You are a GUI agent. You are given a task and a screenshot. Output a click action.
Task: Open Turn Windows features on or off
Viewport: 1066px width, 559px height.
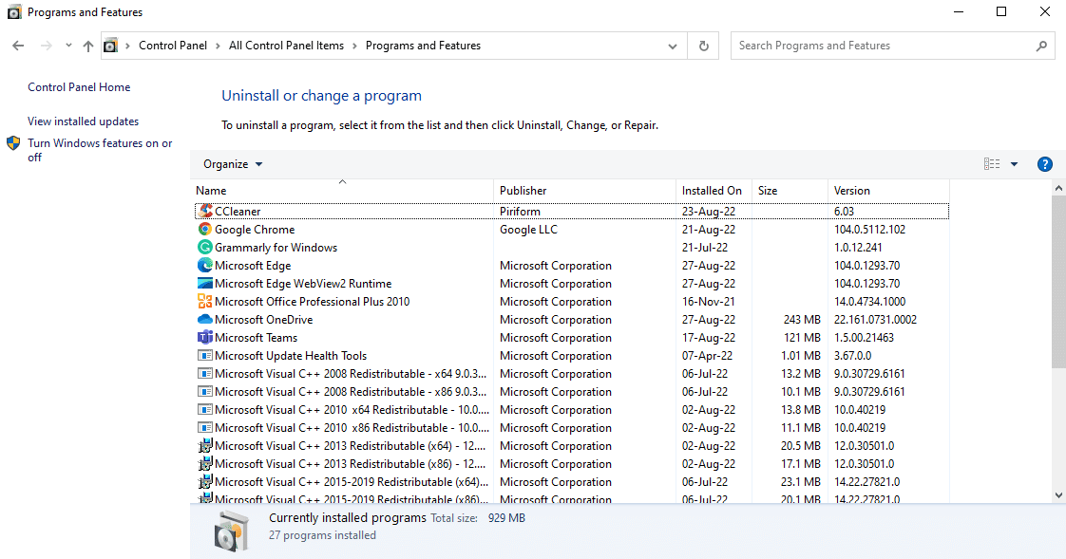coord(100,150)
